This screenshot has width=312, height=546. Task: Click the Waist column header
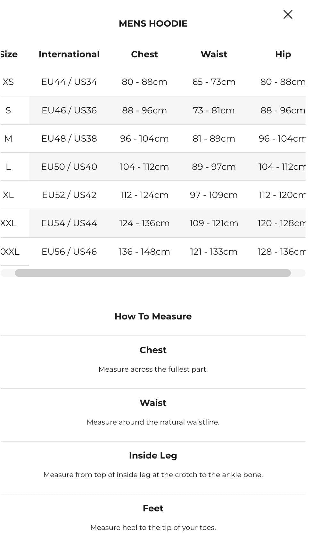[x=214, y=54]
